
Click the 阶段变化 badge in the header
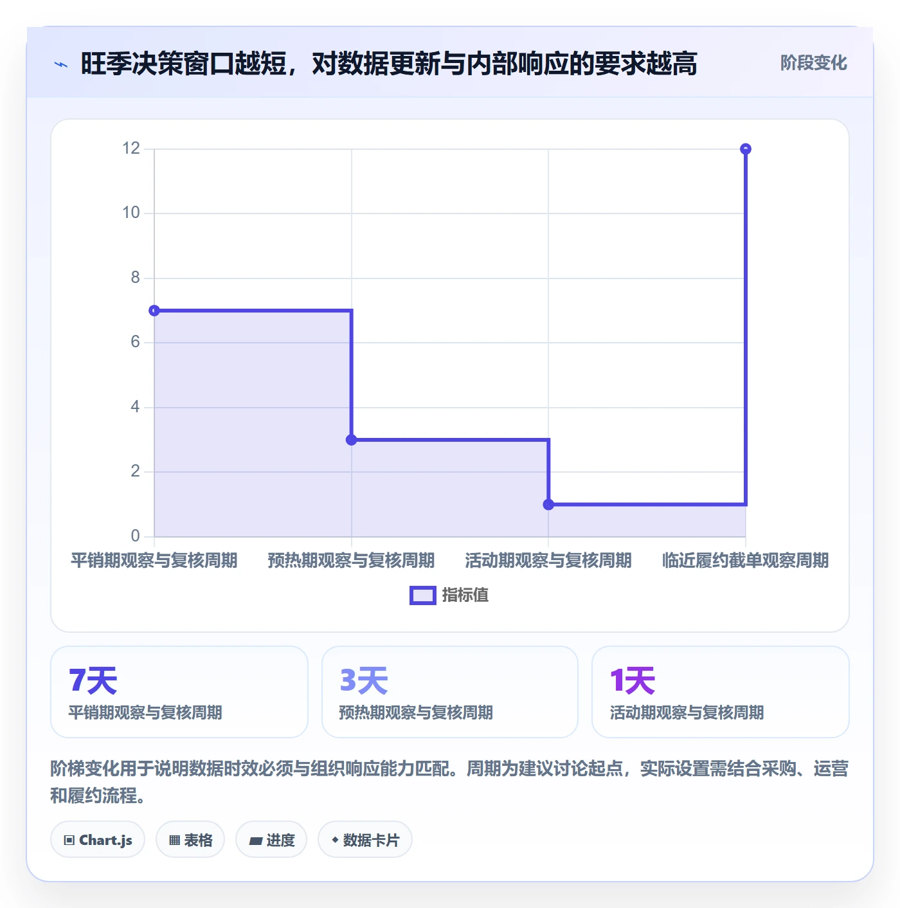tap(813, 63)
